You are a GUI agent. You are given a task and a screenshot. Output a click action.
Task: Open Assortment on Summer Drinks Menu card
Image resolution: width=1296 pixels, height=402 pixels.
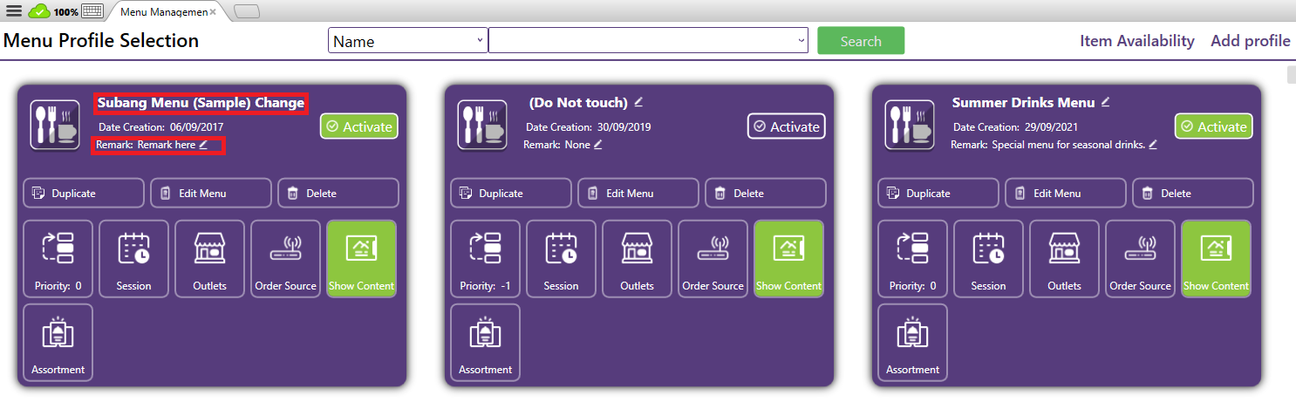[x=912, y=342]
